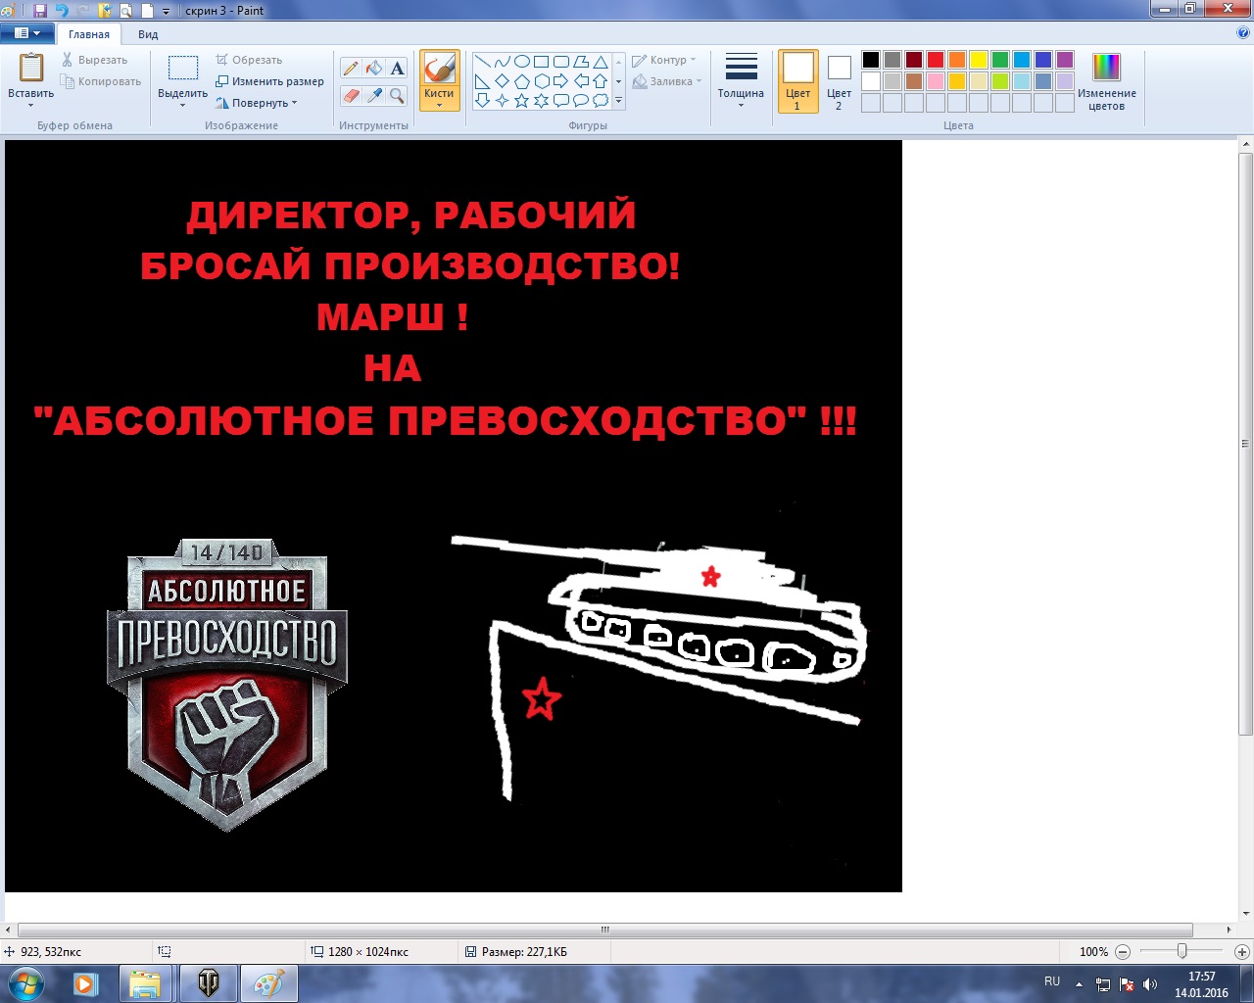Image resolution: width=1254 pixels, height=1003 pixels.
Task: Click the horizontal scrollbar of the canvas
Action: (605, 930)
